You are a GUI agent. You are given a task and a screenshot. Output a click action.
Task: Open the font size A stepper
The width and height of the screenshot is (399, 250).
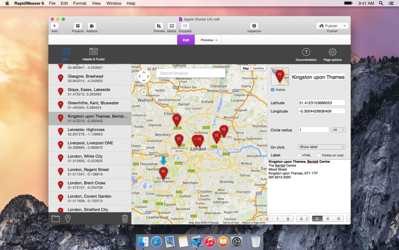pos(303,219)
